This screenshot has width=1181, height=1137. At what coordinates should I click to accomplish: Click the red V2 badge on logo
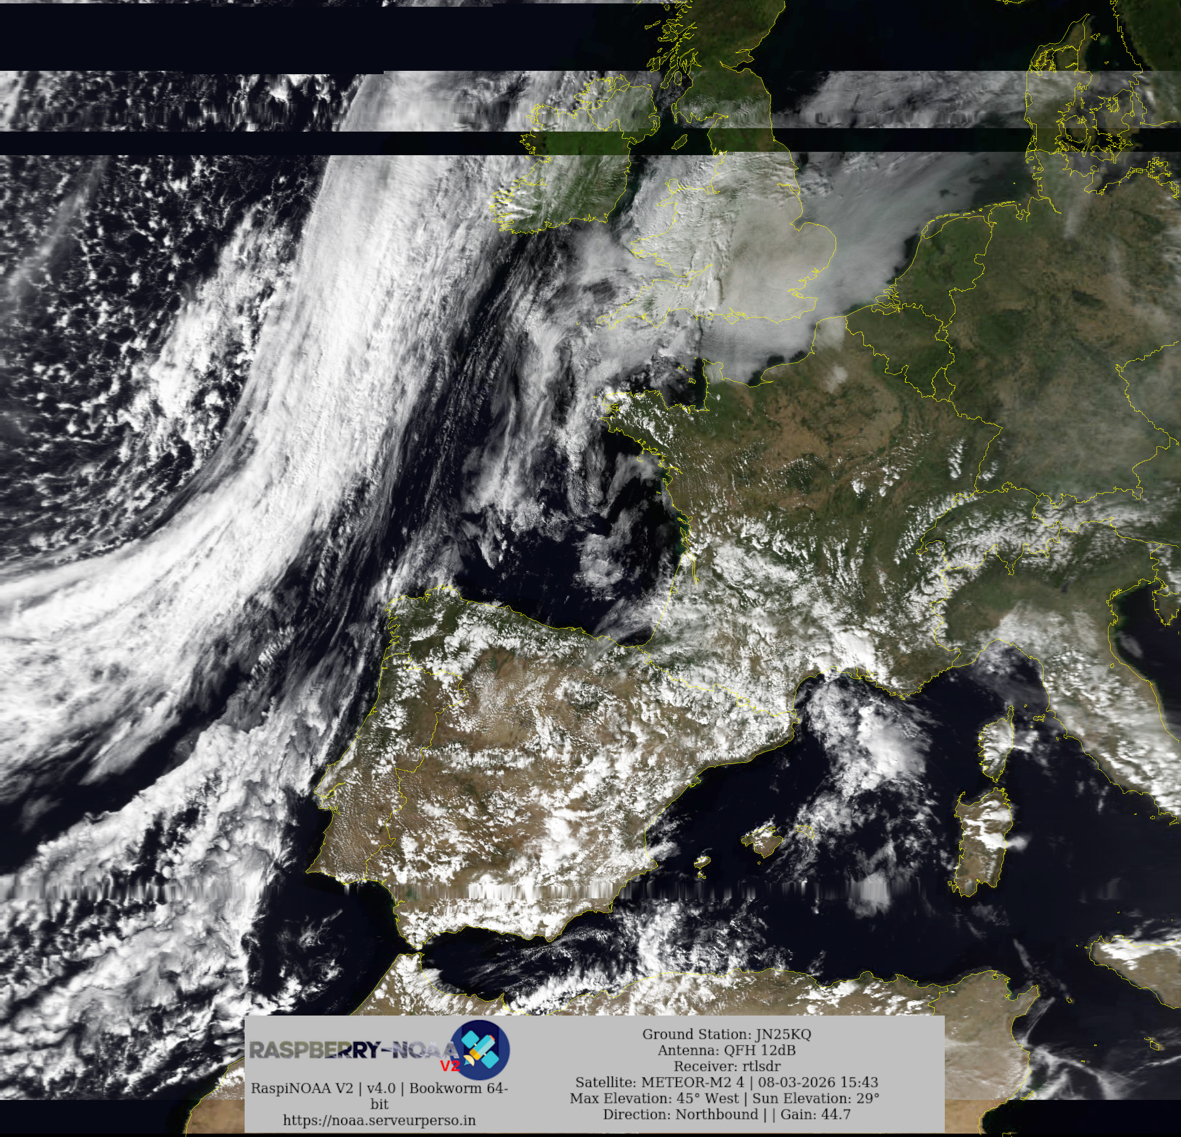tap(450, 1066)
